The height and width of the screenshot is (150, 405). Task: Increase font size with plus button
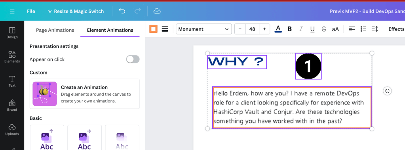[x=264, y=29]
